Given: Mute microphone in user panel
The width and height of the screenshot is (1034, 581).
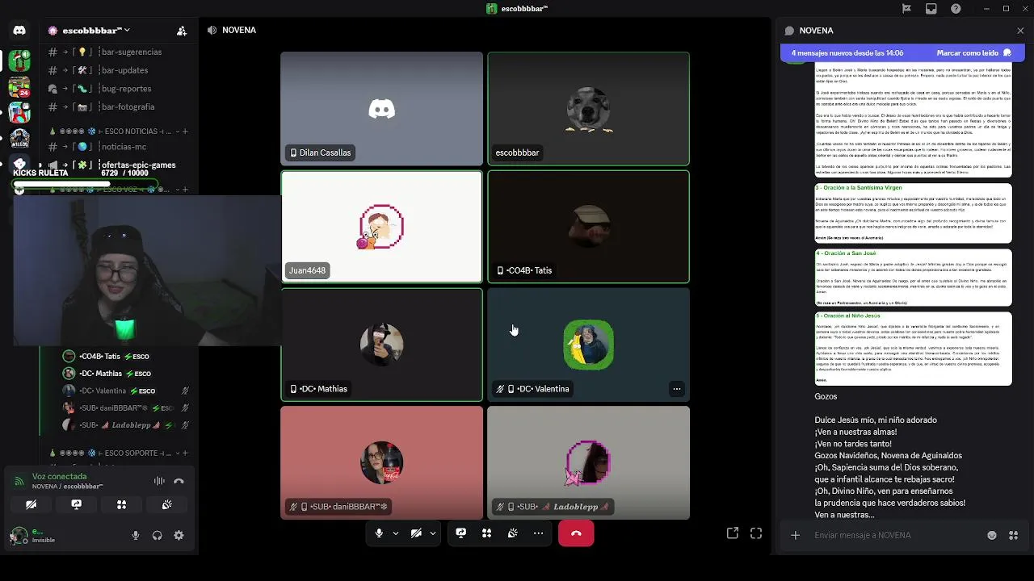Looking at the screenshot, I should point(136,535).
